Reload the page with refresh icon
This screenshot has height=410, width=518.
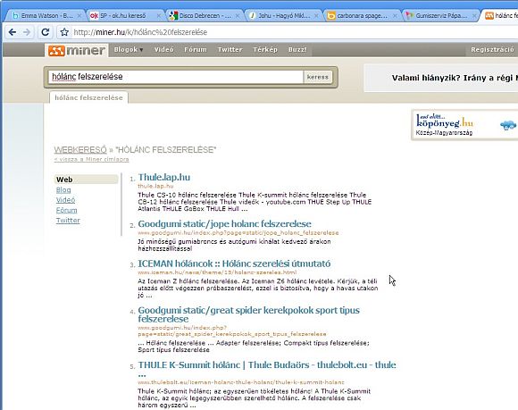(x=46, y=32)
